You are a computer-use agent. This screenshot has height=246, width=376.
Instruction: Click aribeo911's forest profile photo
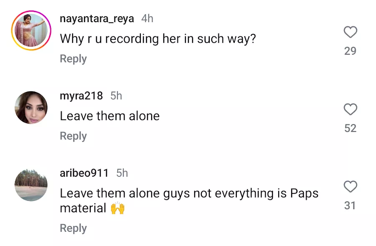[x=31, y=185]
